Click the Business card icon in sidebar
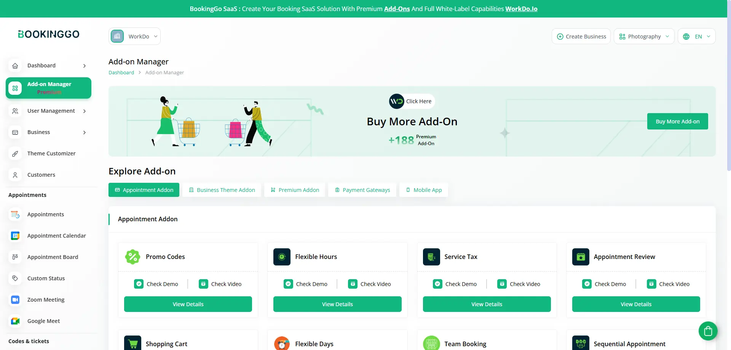The image size is (731, 350). coord(15,132)
